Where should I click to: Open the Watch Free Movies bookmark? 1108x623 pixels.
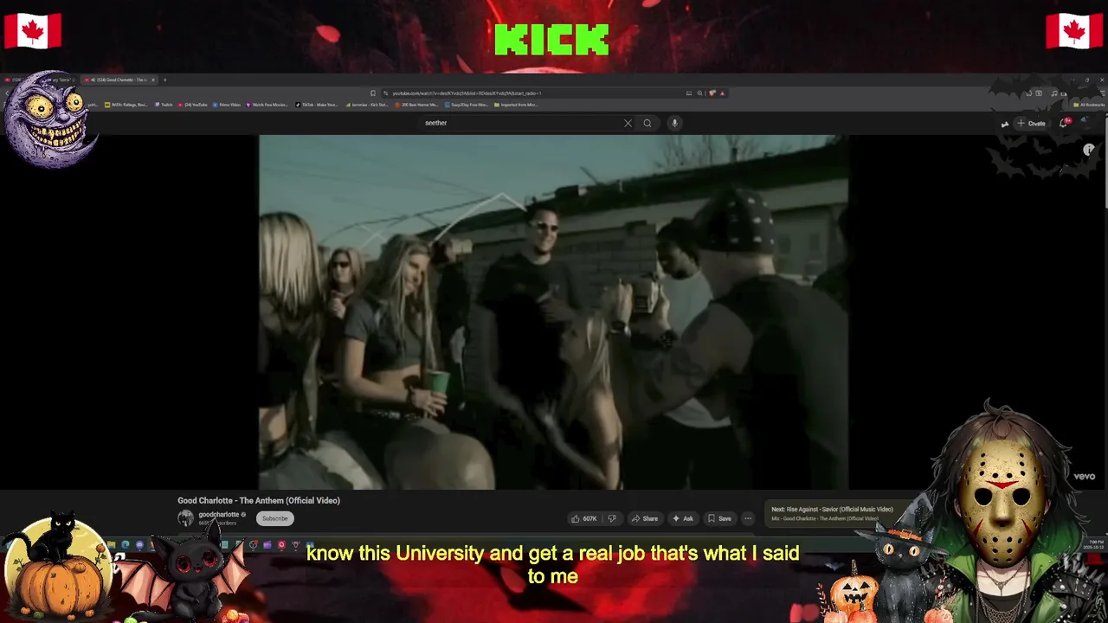(x=267, y=105)
